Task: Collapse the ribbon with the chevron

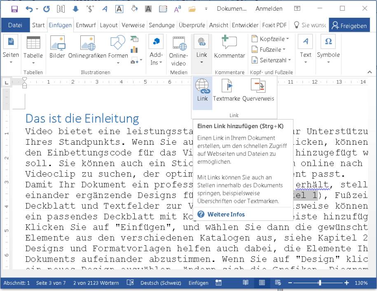Action: pyautogui.click(x=369, y=71)
